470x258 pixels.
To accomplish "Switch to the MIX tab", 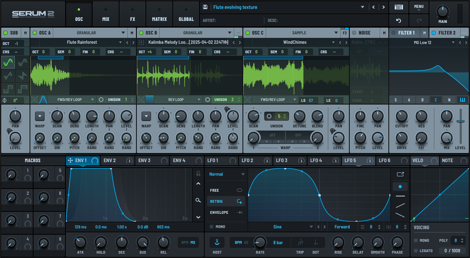I will point(106,14).
